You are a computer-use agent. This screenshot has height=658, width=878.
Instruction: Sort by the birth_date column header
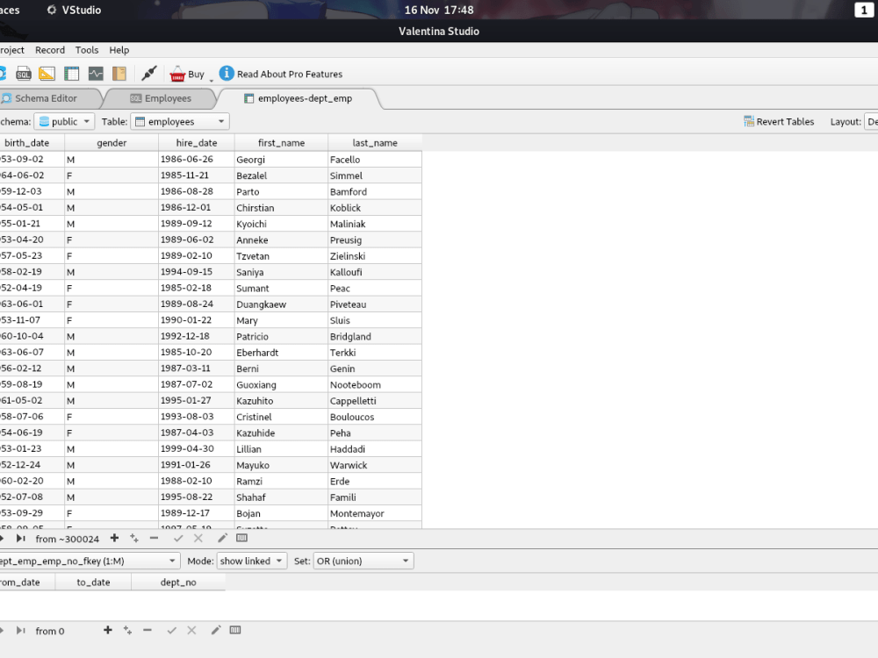coord(32,143)
